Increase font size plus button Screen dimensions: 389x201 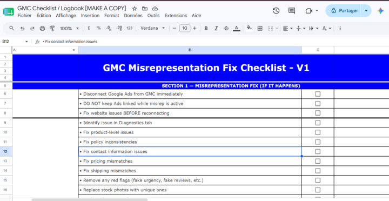[194, 28]
